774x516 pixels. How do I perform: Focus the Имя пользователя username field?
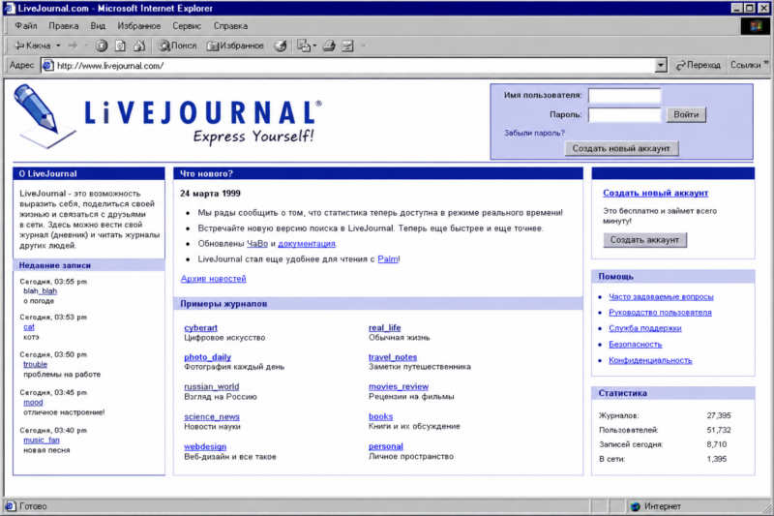coord(624,95)
